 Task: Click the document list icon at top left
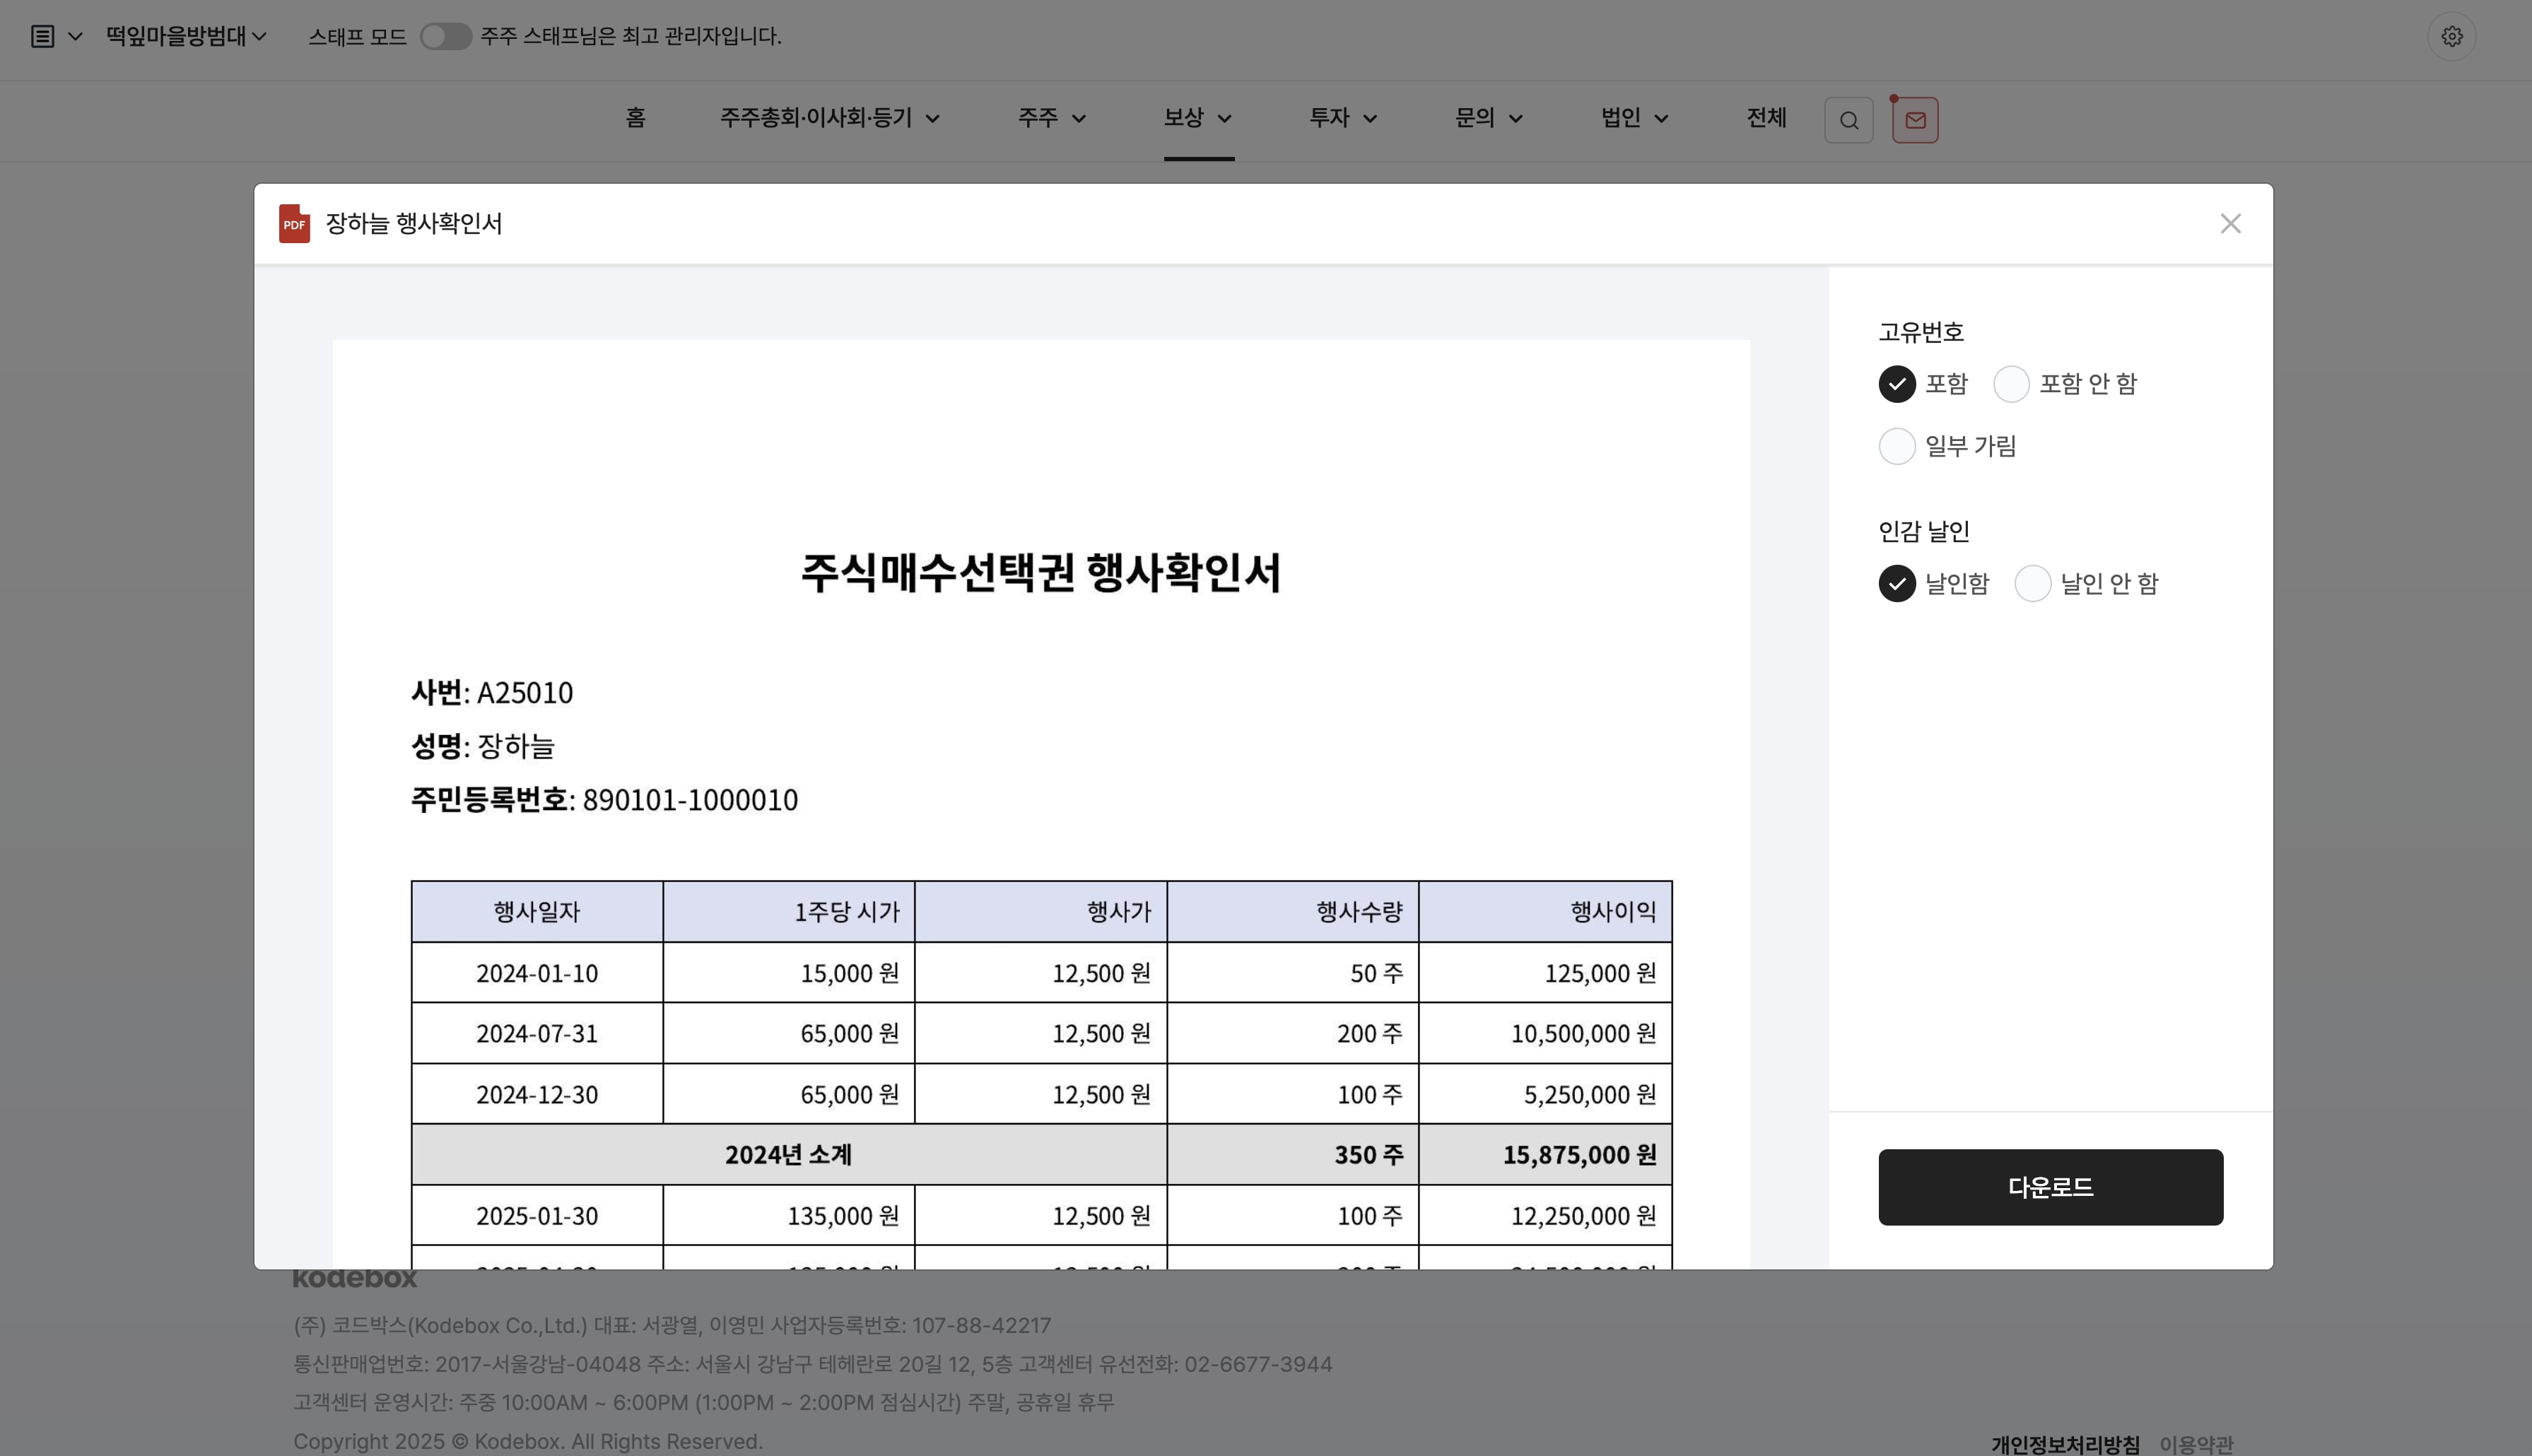click(x=42, y=37)
